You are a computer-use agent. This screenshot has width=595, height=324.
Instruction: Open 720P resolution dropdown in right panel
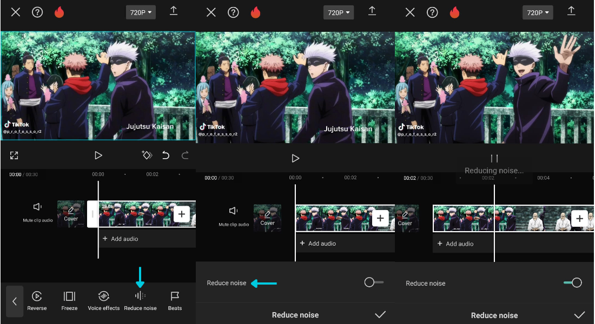tap(538, 12)
